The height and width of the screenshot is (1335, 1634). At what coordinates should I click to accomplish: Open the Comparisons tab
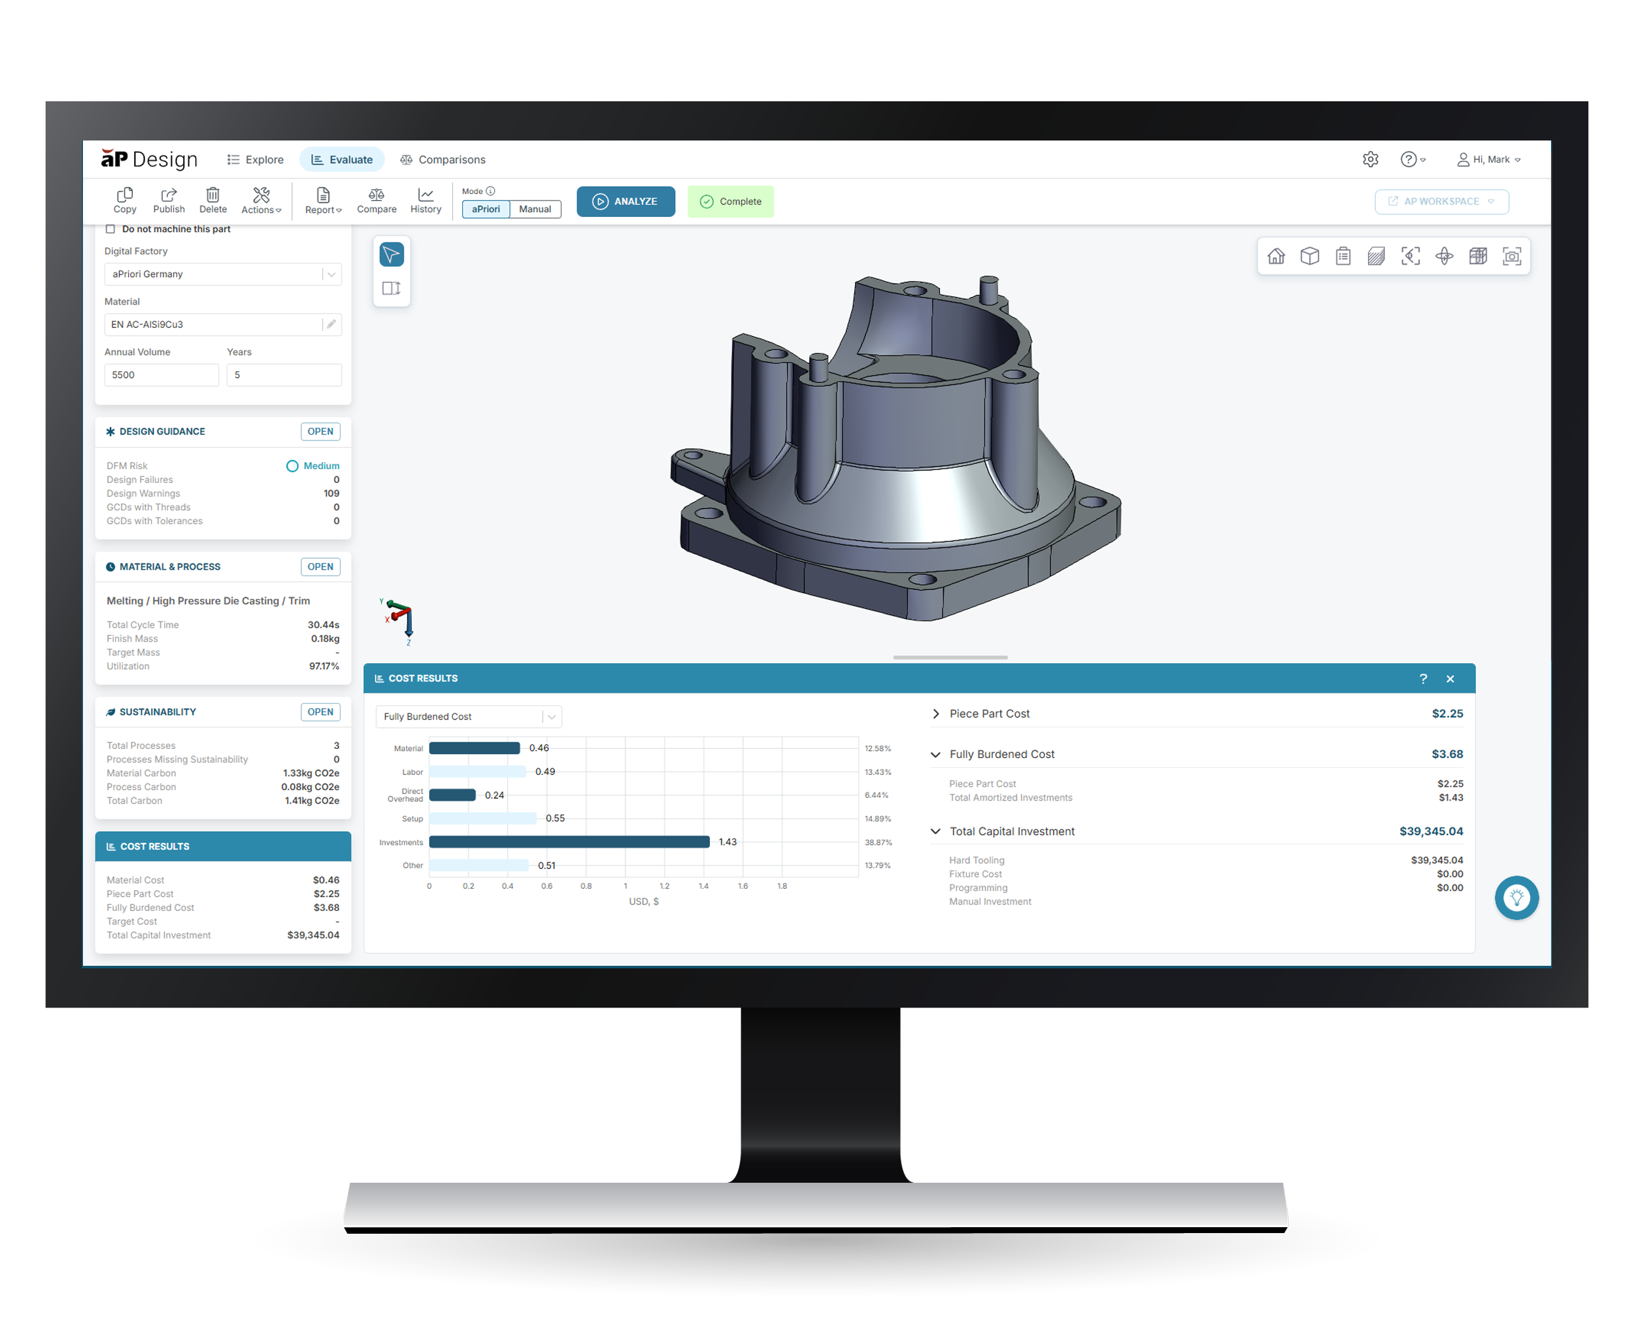442,160
